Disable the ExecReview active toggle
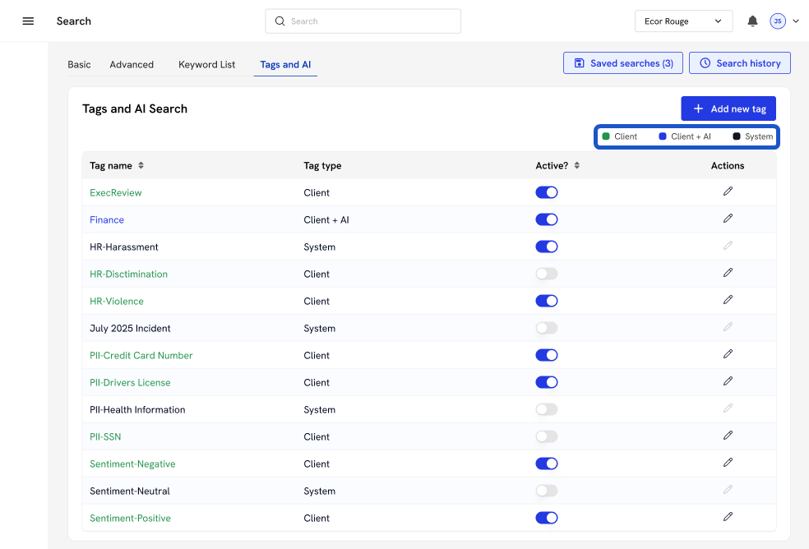809x549 pixels. [546, 192]
